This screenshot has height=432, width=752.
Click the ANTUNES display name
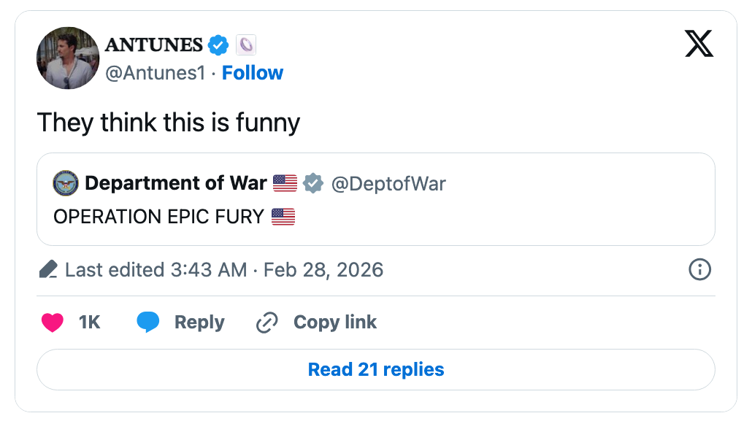pos(154,45)
